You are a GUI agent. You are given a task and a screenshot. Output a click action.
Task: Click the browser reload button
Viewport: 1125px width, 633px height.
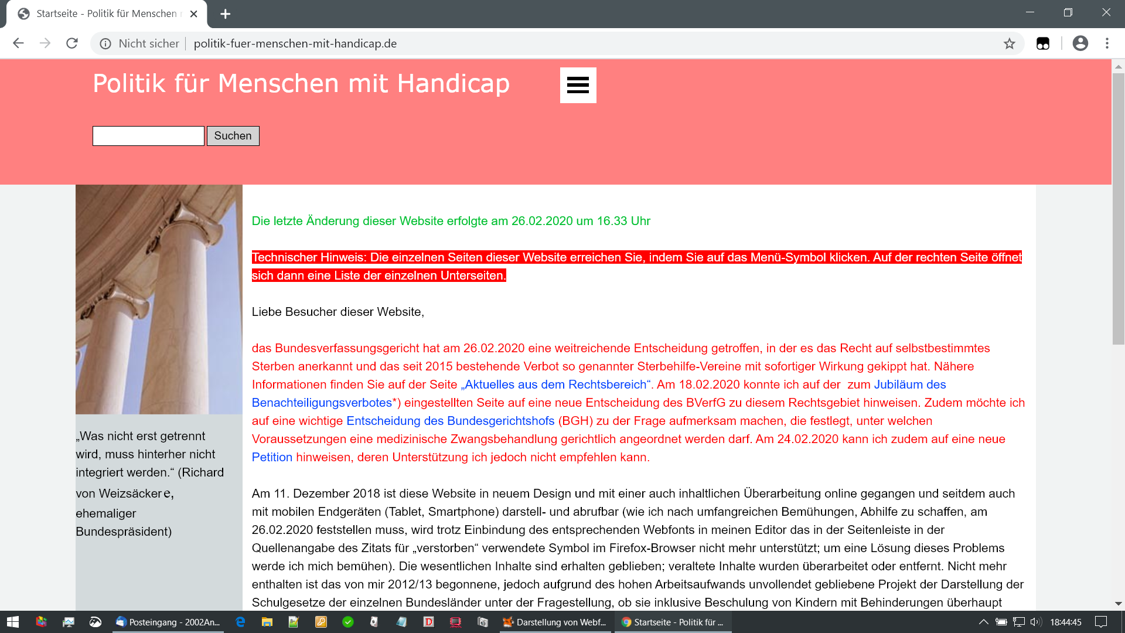tap(72, 43)
